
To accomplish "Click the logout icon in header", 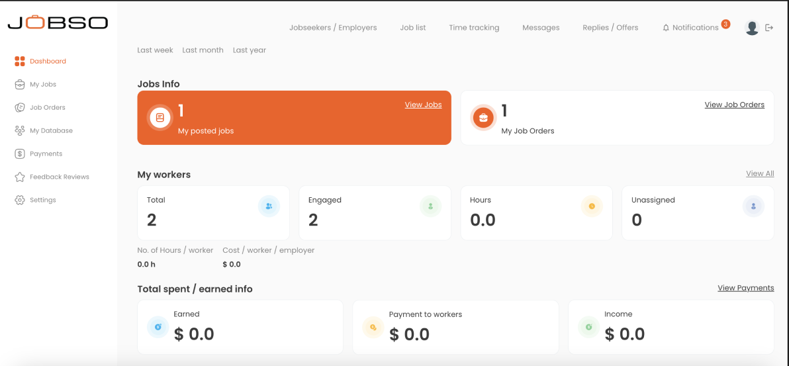I will pos(769,28).
